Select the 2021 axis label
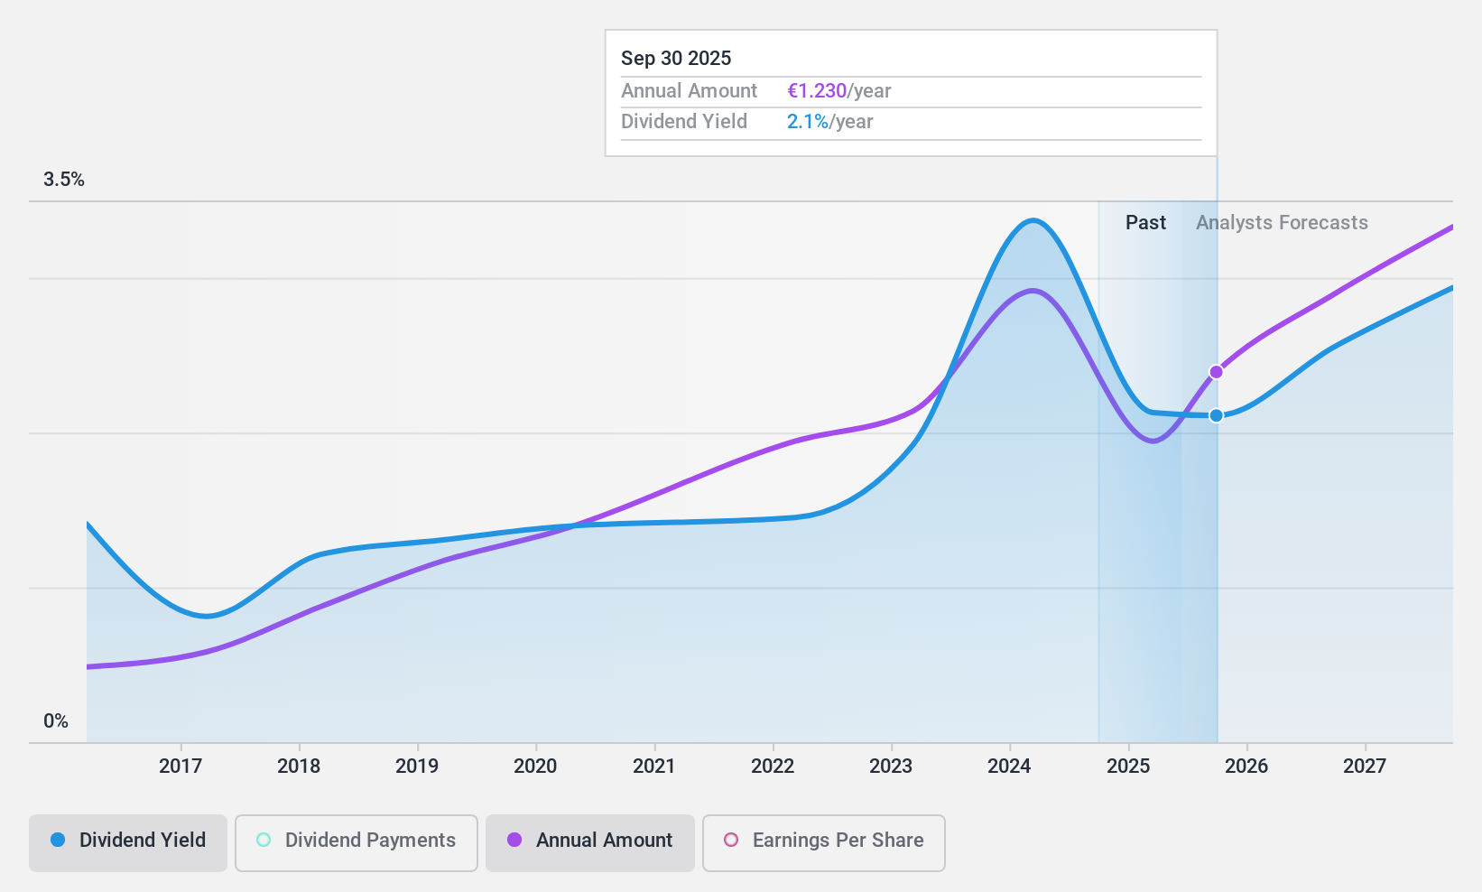Image resolution: width=1482 pixels, height=892 pixels. [654, 767]
